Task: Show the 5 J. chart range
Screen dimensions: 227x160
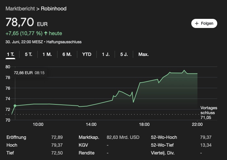Action: [124, 54]
